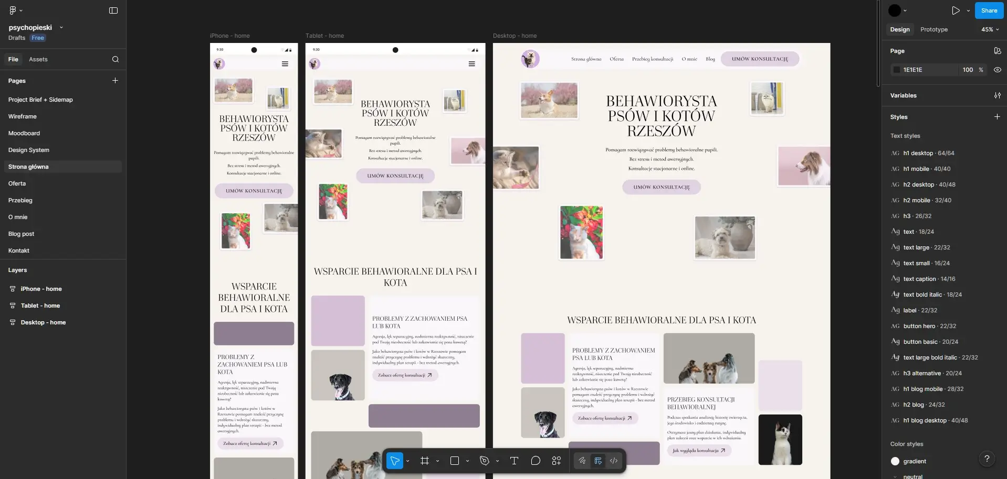Click the Share button
The image size is (1007, 479).
[x=989, y=10]
